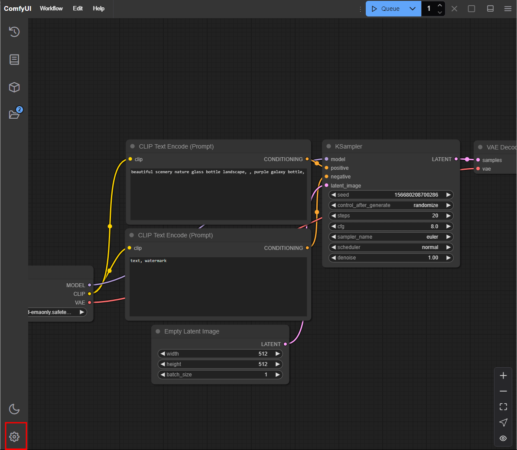Open the queue history sidebar icon

pos(14,32)
